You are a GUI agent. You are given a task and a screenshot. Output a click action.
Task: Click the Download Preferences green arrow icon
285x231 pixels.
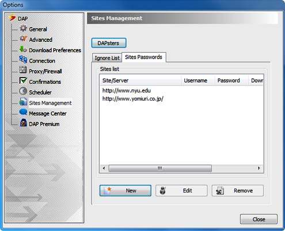23,49
